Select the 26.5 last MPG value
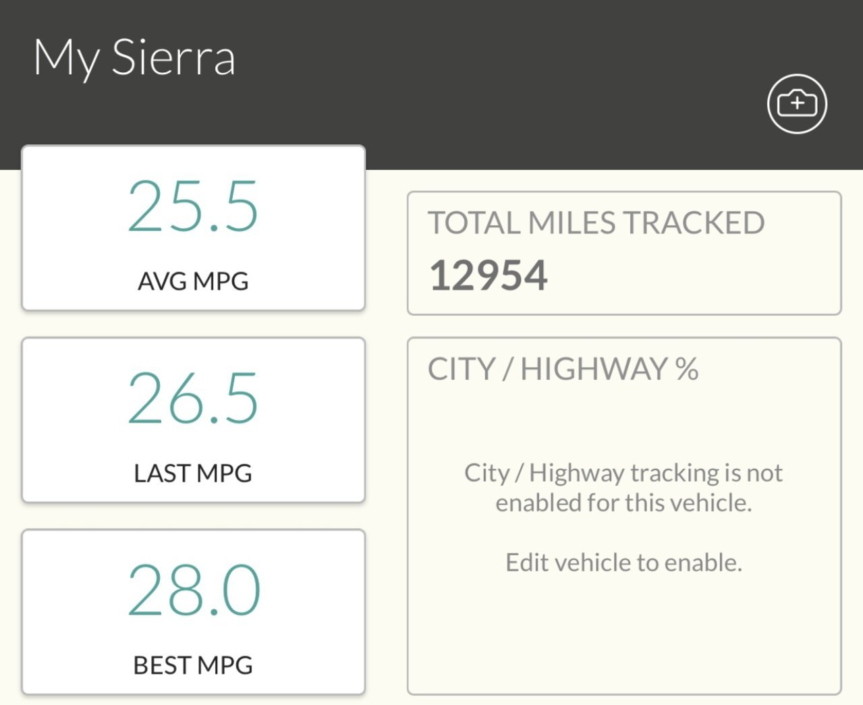The width and height of the screenshot is (863, 705). [x=193, y=398]
